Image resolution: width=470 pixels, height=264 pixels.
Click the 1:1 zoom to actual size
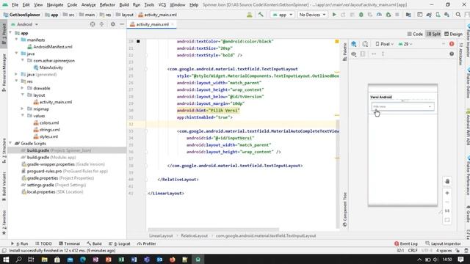447,211
